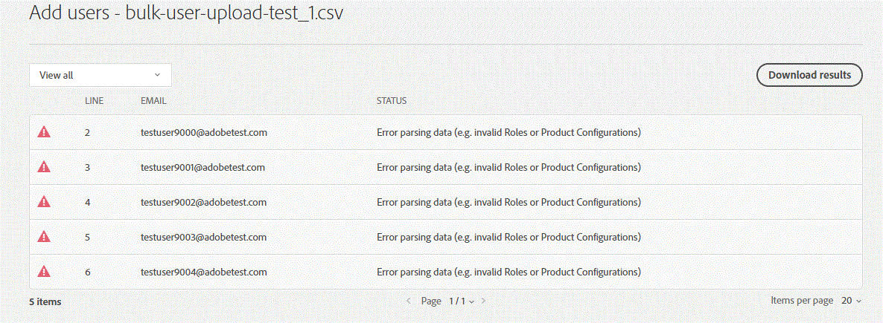This screenshot has width=883, height=323.
Task: Expand the Items per page 20 dropdown
Action: click(852, 301)
